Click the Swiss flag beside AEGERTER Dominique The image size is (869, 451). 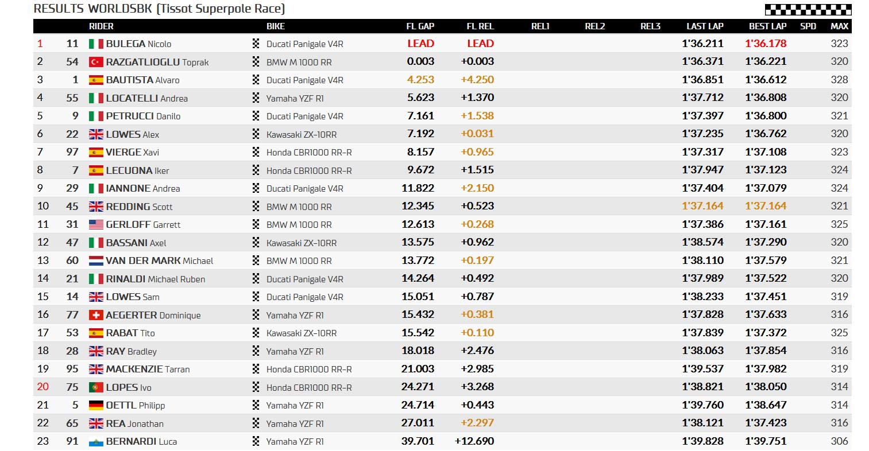coord(96,315)
